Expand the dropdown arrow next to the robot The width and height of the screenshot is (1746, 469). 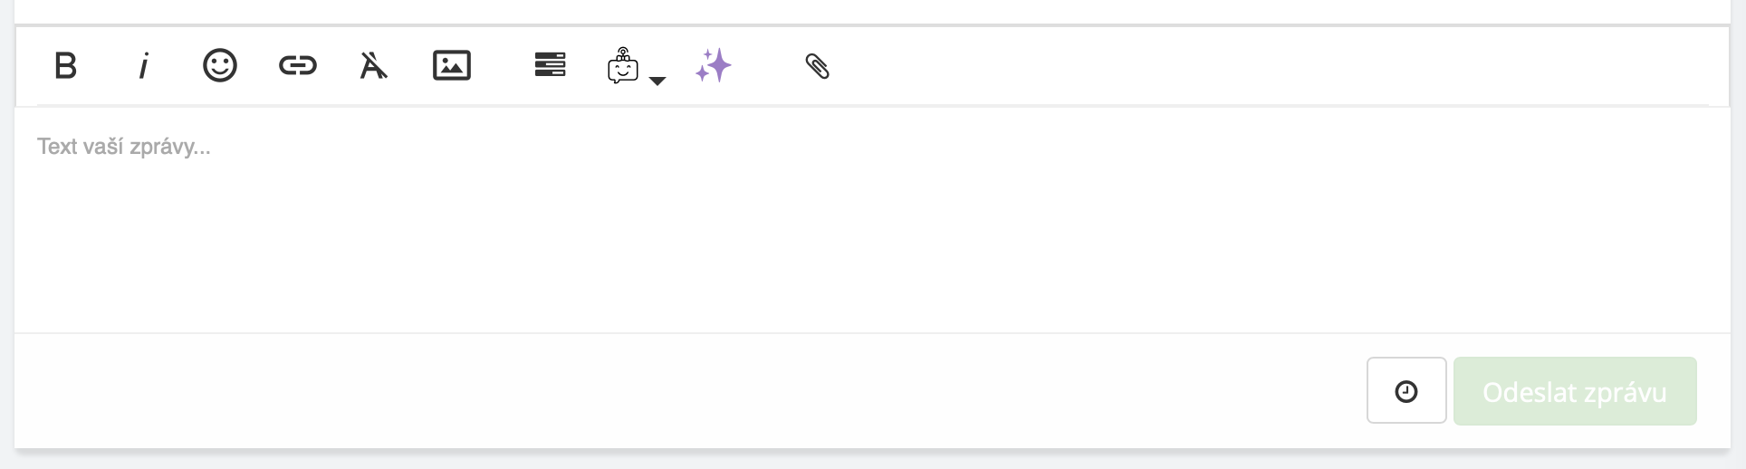coord(658,81)
